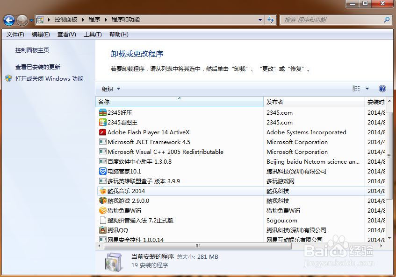This screenshot has width=396, height=277.
Task: Minimize the 程序和功能 window
Action: point(353,4)
